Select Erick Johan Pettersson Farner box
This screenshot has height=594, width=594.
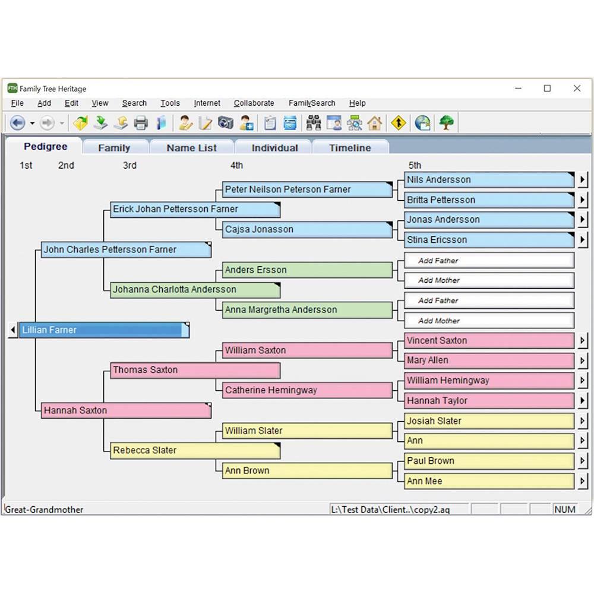coord(195,210)
